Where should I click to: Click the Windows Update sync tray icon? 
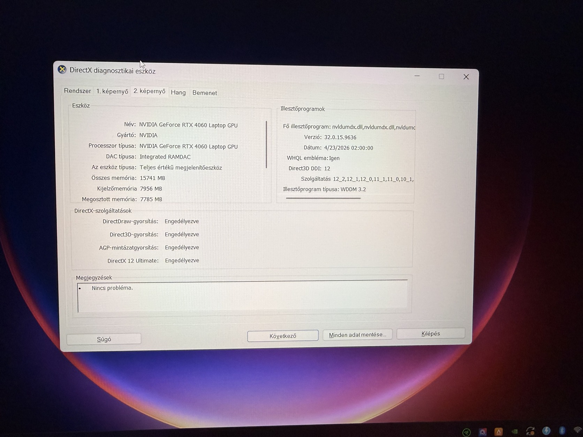point(530,431)
